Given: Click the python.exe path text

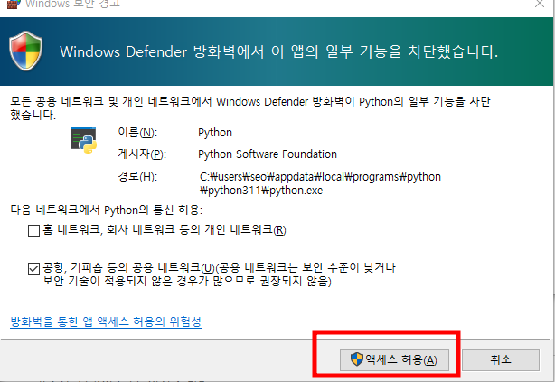Looking at the screenshot, I should 320,183.
